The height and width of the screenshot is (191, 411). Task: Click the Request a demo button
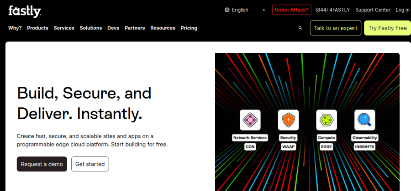pos(42,164)
